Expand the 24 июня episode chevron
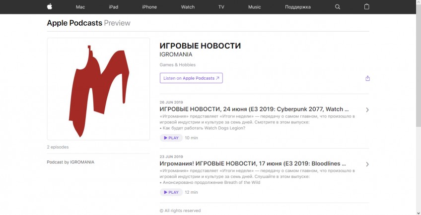Screen dimensions: 421x215 click(x=367, y=109)
